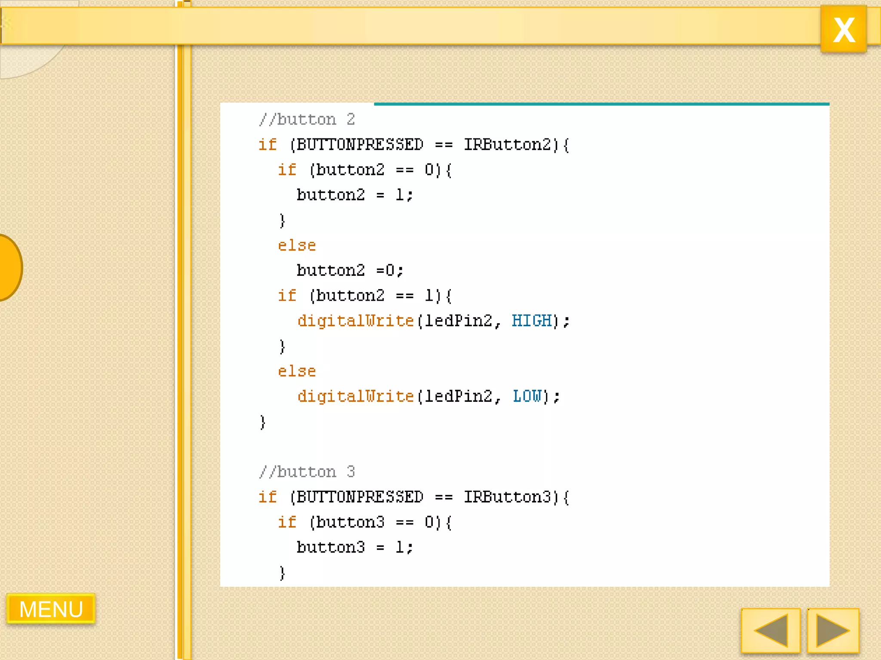Click the orange half-circle on left edge
This screenshot has width=881, height=660.
tap(9, 267)
